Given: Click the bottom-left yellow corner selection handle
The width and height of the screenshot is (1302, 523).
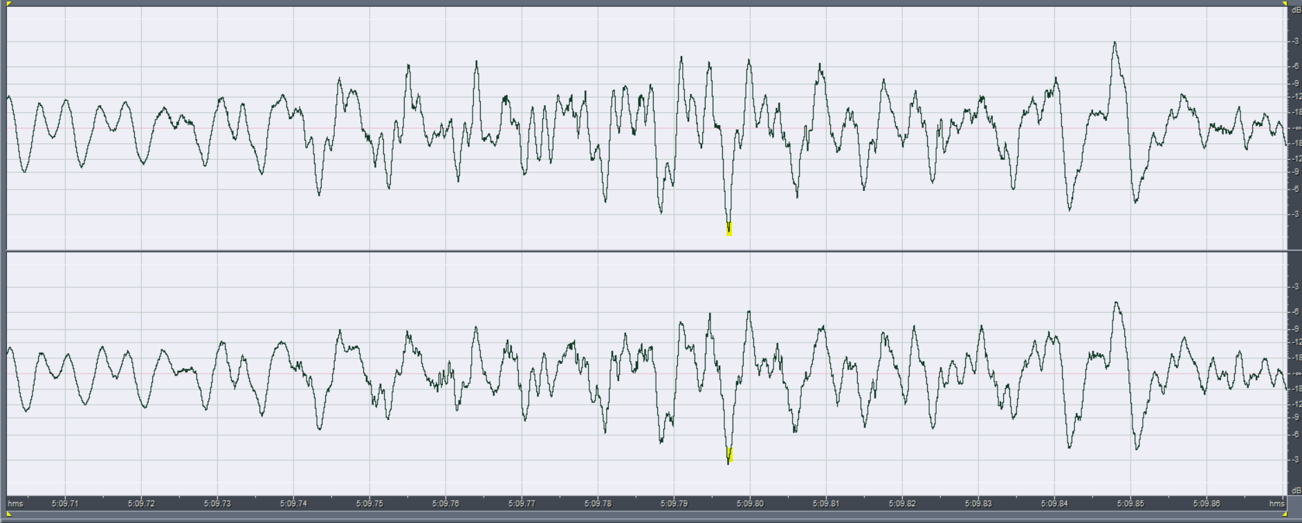Looking at the screenshot, I should pos(8,513).
